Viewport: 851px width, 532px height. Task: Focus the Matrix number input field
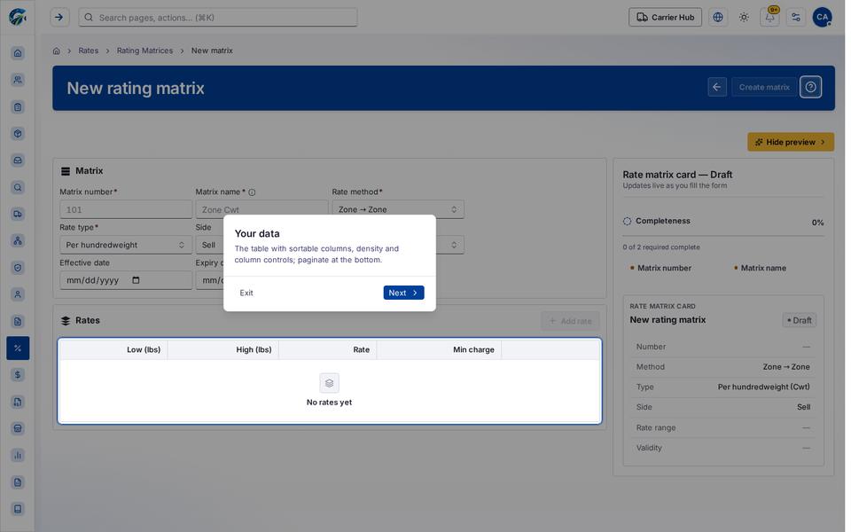(125, 209)
